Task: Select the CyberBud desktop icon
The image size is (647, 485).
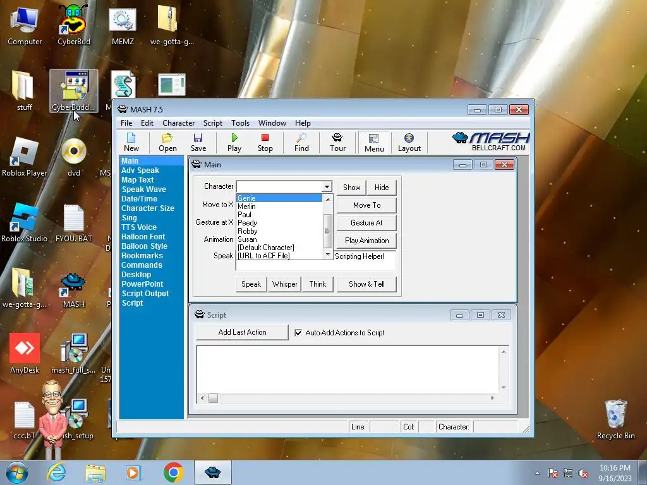Action: tap(73, 25)
